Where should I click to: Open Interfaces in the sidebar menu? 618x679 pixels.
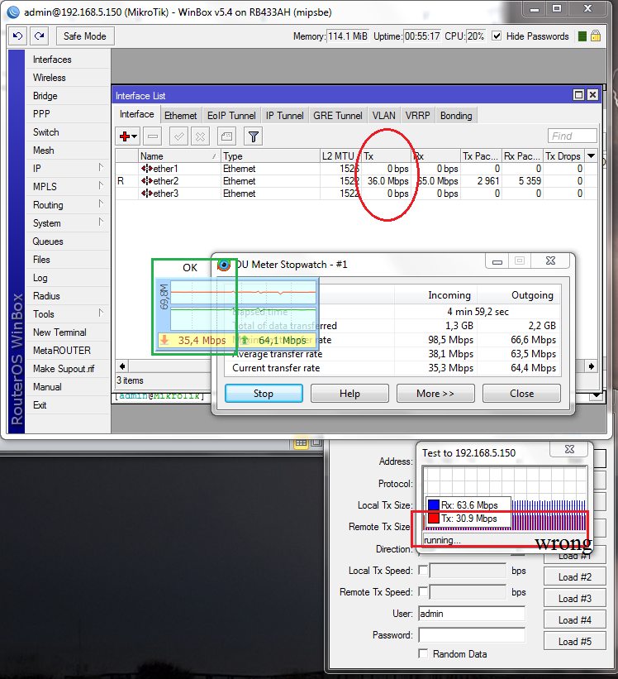pyautogui.click(x=52, y=60)
